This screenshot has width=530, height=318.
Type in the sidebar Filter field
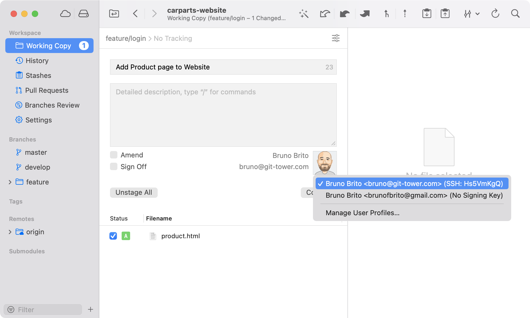(42, 309)
